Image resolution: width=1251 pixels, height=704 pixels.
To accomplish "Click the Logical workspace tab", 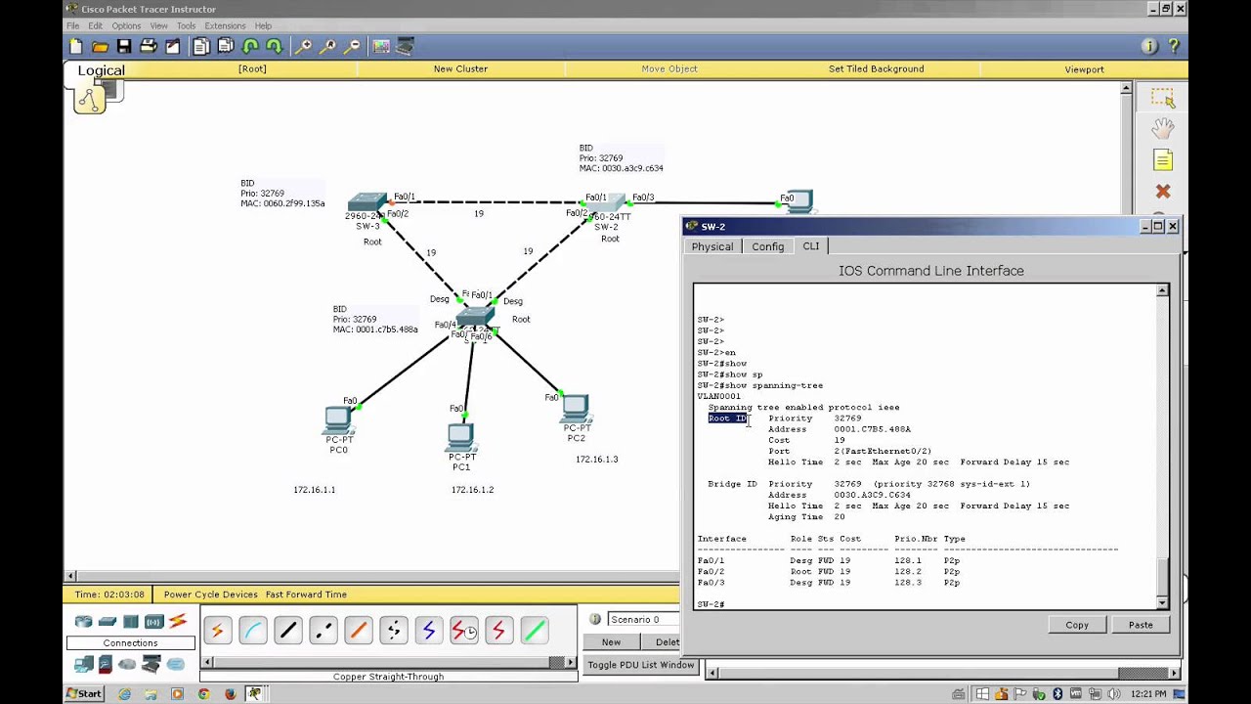I will point(101,70).
